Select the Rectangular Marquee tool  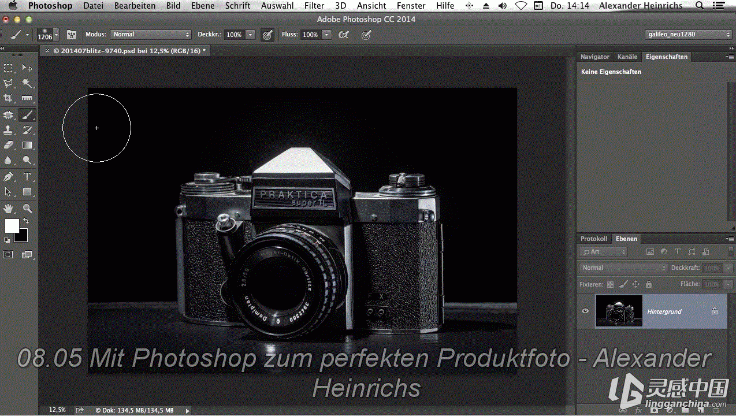click(9, 68)
